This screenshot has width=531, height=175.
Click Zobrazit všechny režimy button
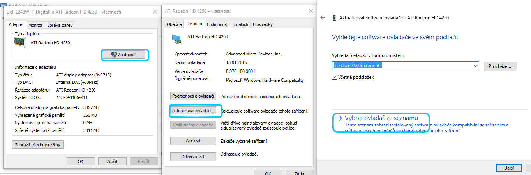(38, 145)
